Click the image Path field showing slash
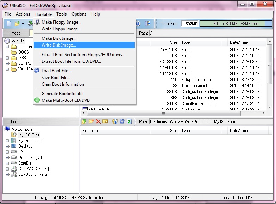Screen dimensions: 276x204 [x=211, y=33]
